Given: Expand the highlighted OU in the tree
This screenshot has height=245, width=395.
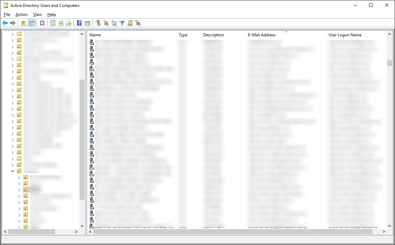Looking at the screenshot, I should tap(19, 190).
